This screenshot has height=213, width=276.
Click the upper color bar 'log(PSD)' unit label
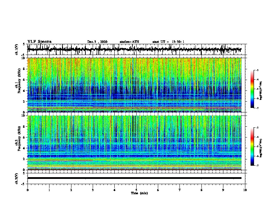point(261,90)
